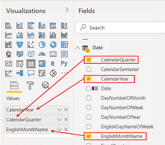This screenshot has height=145, width=165.
Task: Switch to the Format paint roller tab
Action: 30,85
